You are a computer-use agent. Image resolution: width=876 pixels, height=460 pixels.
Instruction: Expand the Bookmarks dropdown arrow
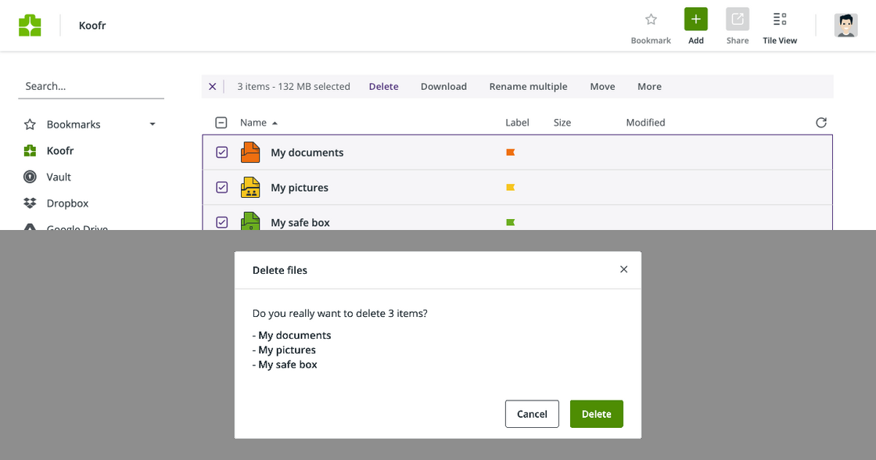pos(153,124)
